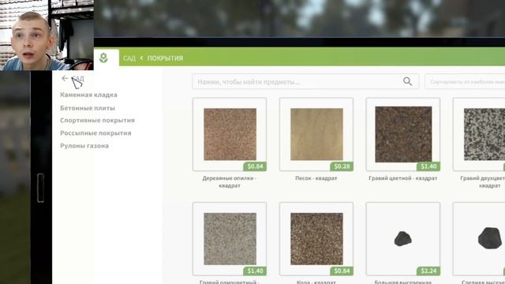Click the Гравий цветной - квадрат label
Screen dimensions: 505x284
[403, 178]
